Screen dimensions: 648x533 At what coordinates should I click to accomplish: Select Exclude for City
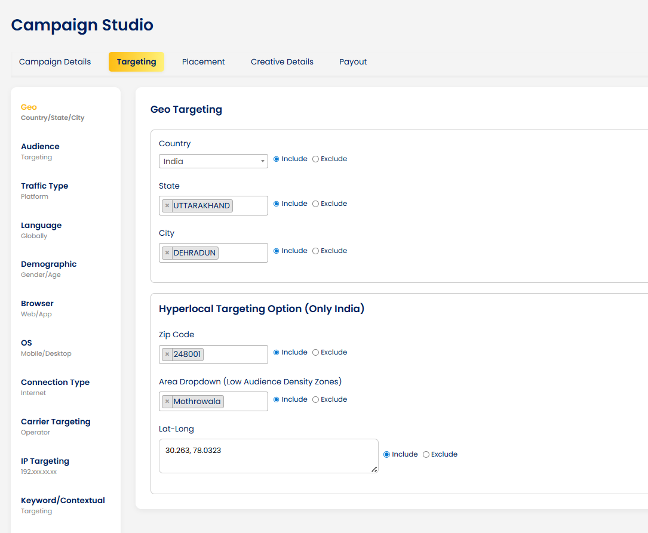(315, 251)
